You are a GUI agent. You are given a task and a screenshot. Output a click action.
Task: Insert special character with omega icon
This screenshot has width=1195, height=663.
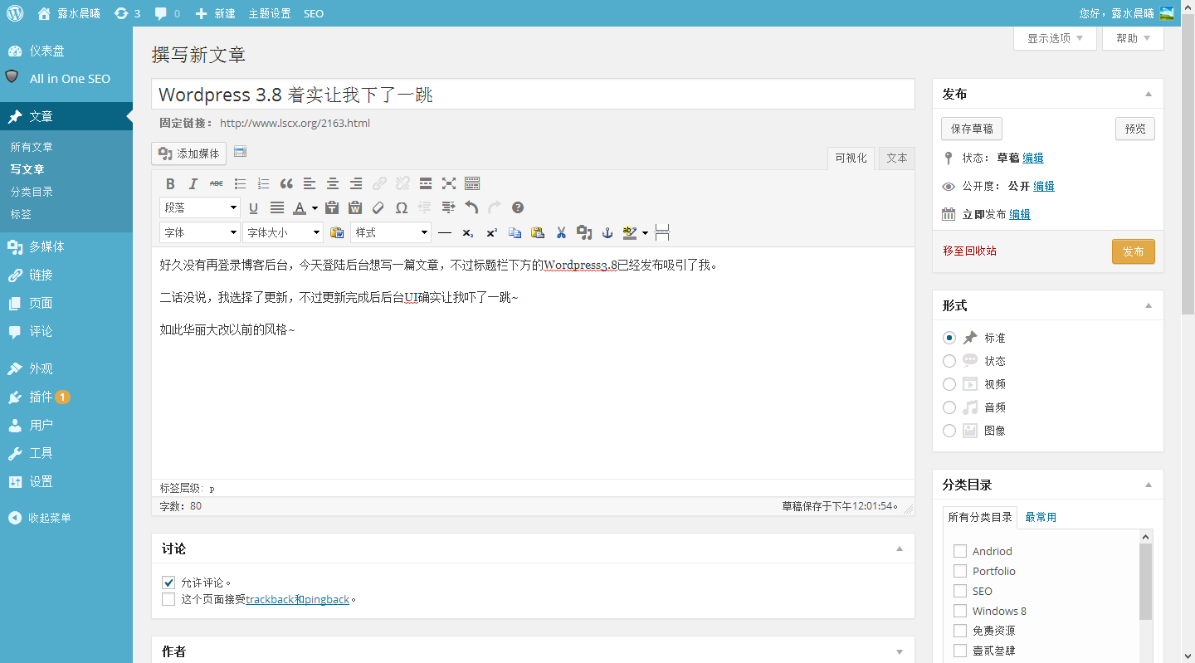tap(402, 207)
